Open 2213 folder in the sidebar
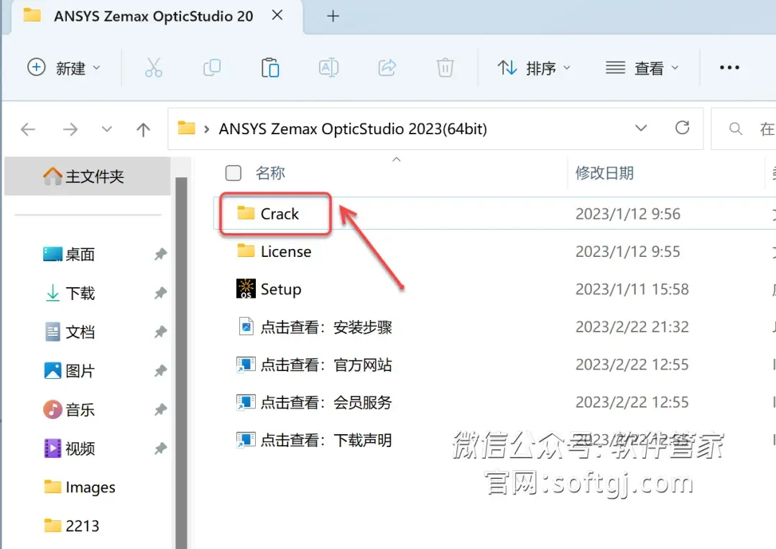Image resolution: width=776 pixels, height=549 pixels. point(72,526)
